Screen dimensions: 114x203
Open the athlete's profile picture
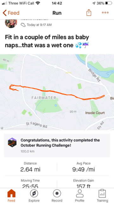click(11, 23)
